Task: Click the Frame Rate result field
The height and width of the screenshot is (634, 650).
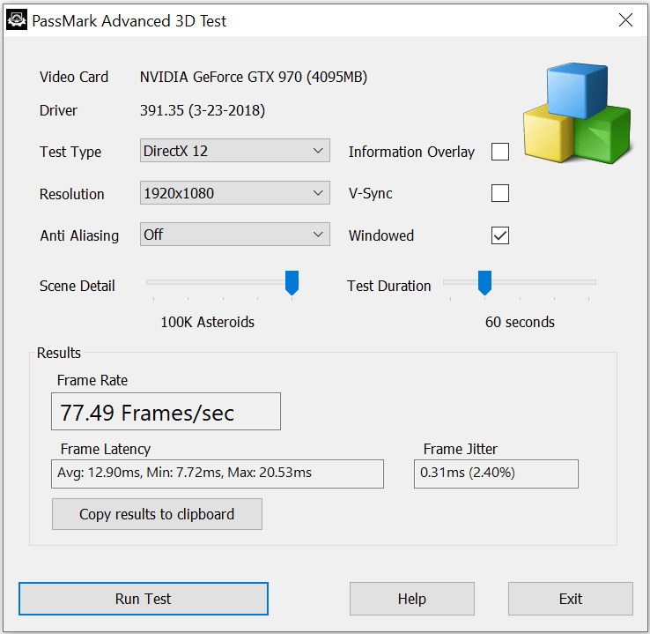Action: click(x=166, y=412)
